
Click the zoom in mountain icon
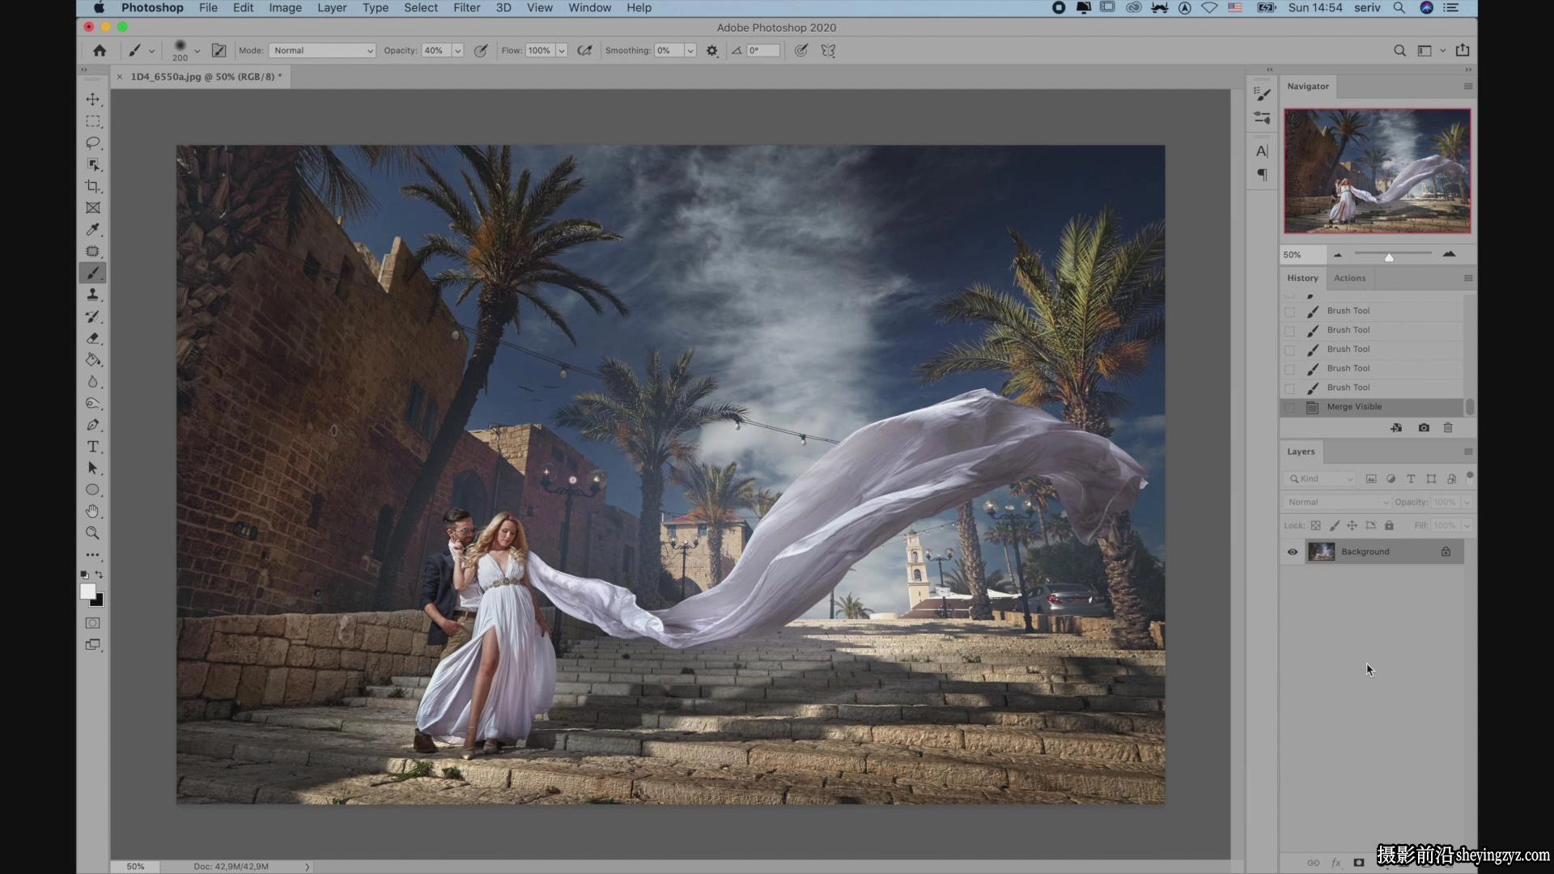1449,254
